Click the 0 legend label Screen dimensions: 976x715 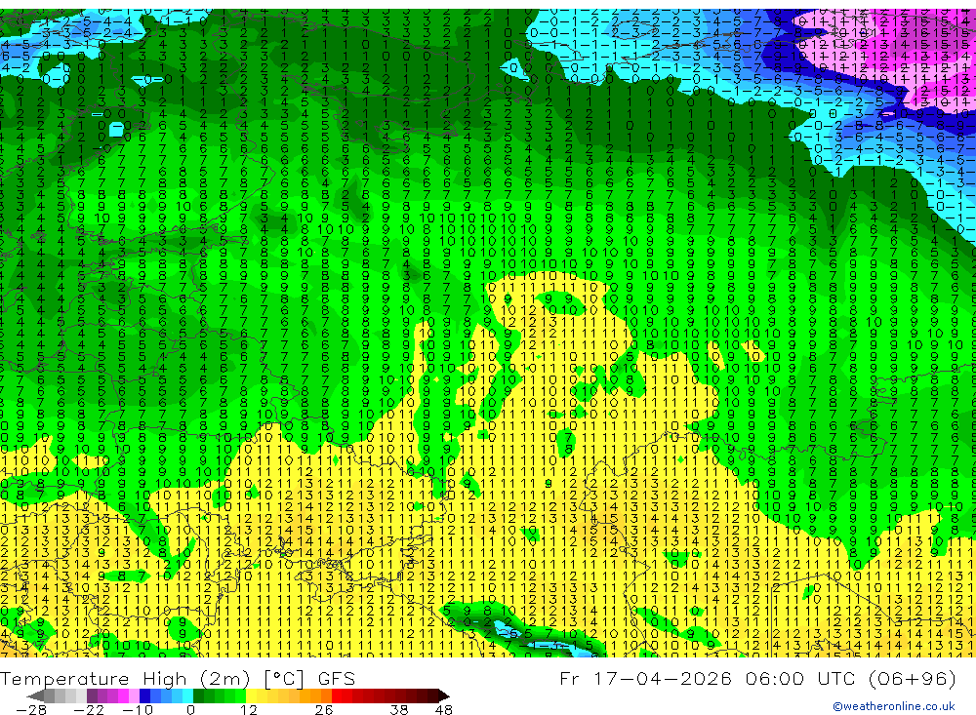(x=190, y=710)
